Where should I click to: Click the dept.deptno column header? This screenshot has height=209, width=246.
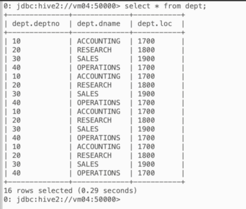[36, 24]
